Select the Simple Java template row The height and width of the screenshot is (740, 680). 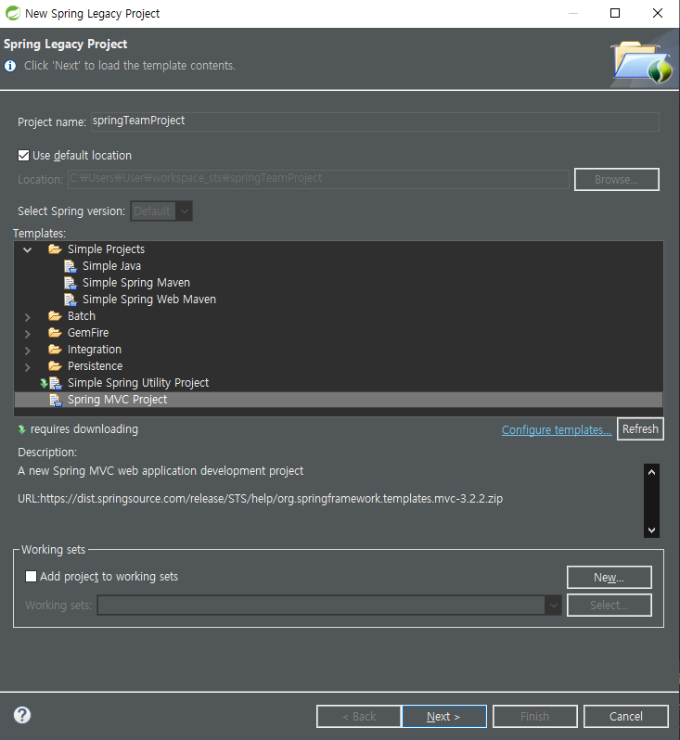[111, 266]
